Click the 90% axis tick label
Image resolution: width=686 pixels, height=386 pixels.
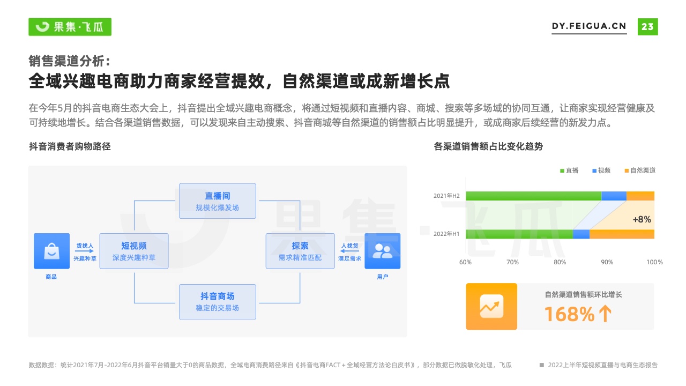[x=607, y=262]
